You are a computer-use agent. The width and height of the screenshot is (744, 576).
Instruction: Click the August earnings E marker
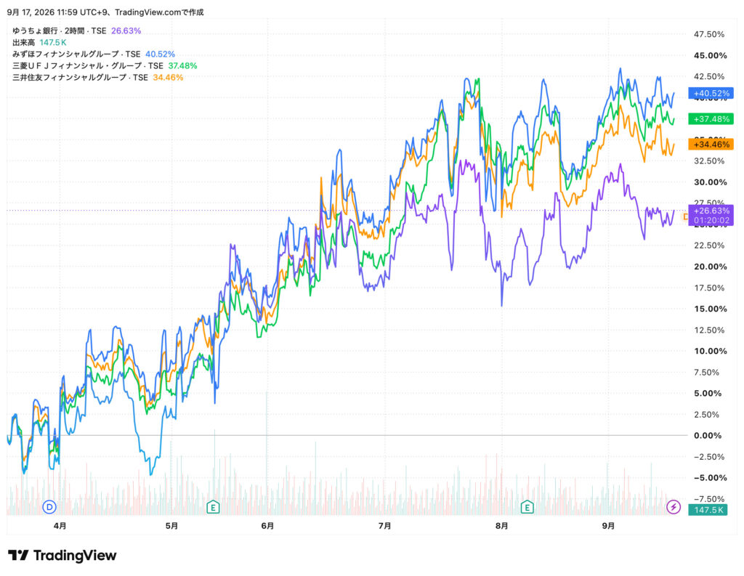tap(527, 507)
